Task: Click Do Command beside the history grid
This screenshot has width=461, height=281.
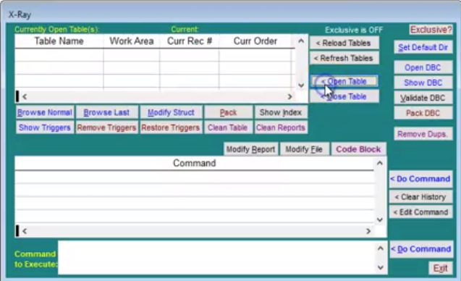Action: 420,179
